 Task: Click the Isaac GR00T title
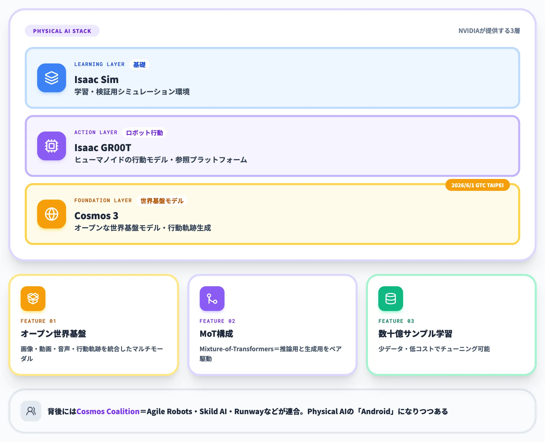click(x=103, y=148)
